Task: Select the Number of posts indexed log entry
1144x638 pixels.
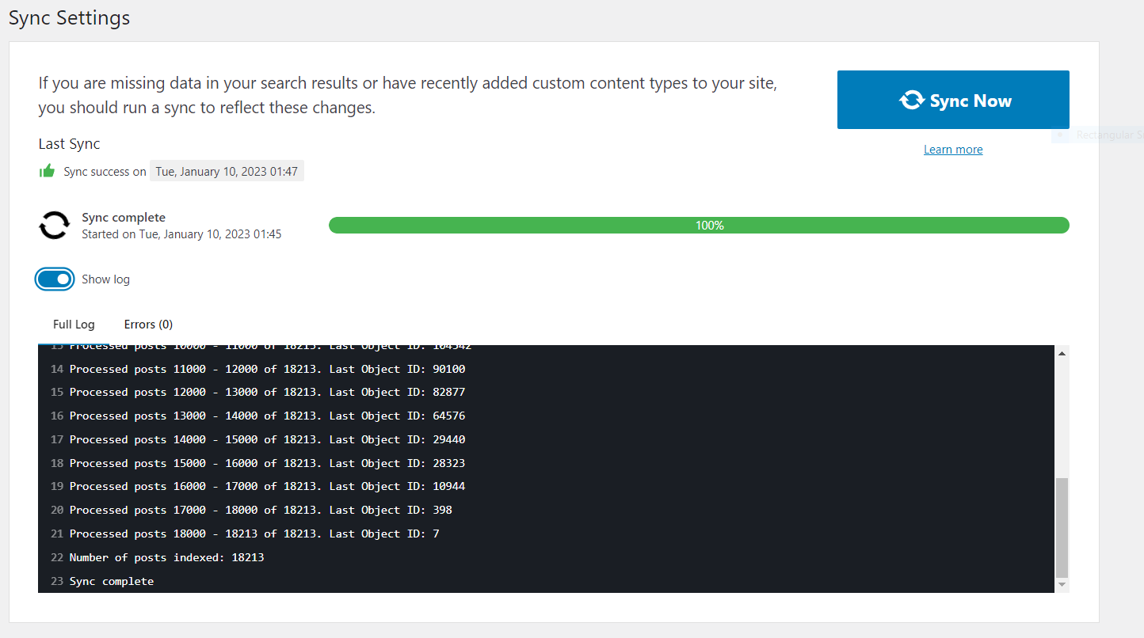Action: pos(167,556)
